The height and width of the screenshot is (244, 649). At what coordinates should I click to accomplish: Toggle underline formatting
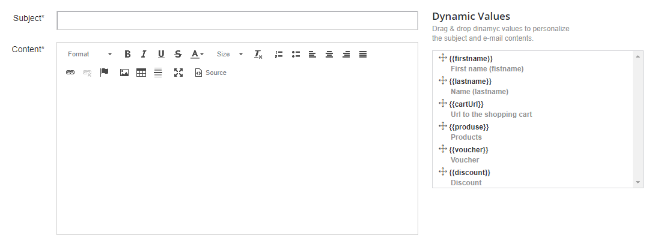161,54
